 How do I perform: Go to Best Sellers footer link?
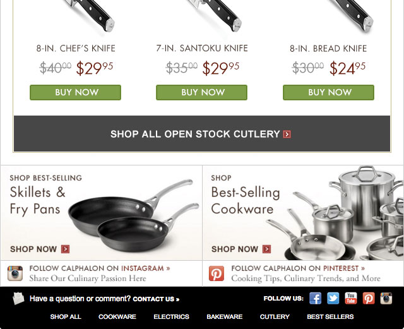coord(330,316)
